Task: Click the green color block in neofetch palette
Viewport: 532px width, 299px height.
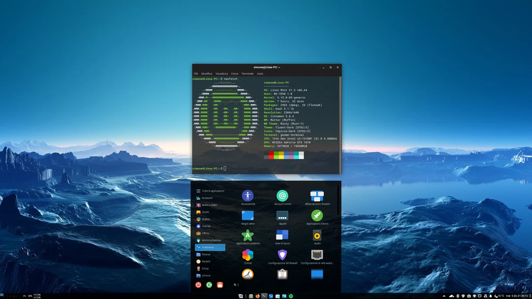Action: coord(276,155)
